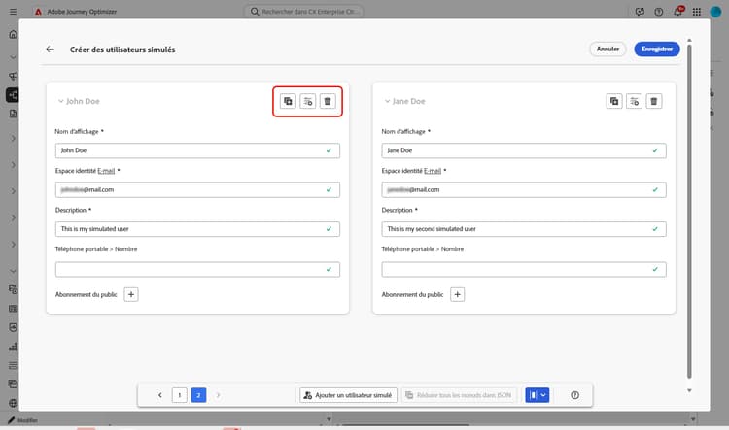Duplicate the John Doe simulated user
This screenshot has width=729, height=430.
pos(288,101)
